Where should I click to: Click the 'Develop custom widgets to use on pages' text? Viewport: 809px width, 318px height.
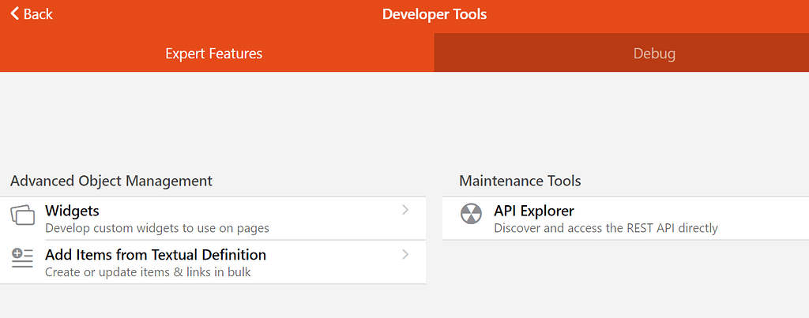(157, 228)
